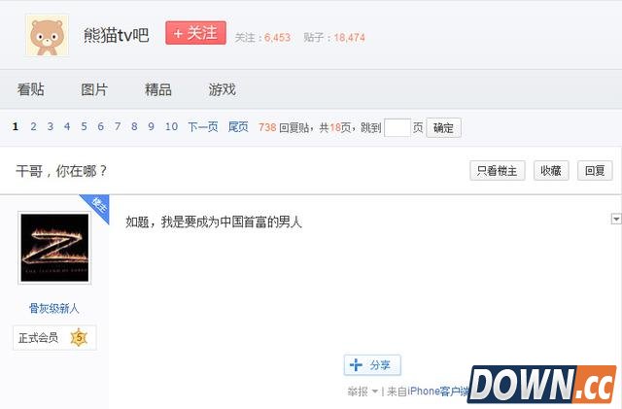
Task: Switch to the 精品 tab
Action: coord(158,89)
